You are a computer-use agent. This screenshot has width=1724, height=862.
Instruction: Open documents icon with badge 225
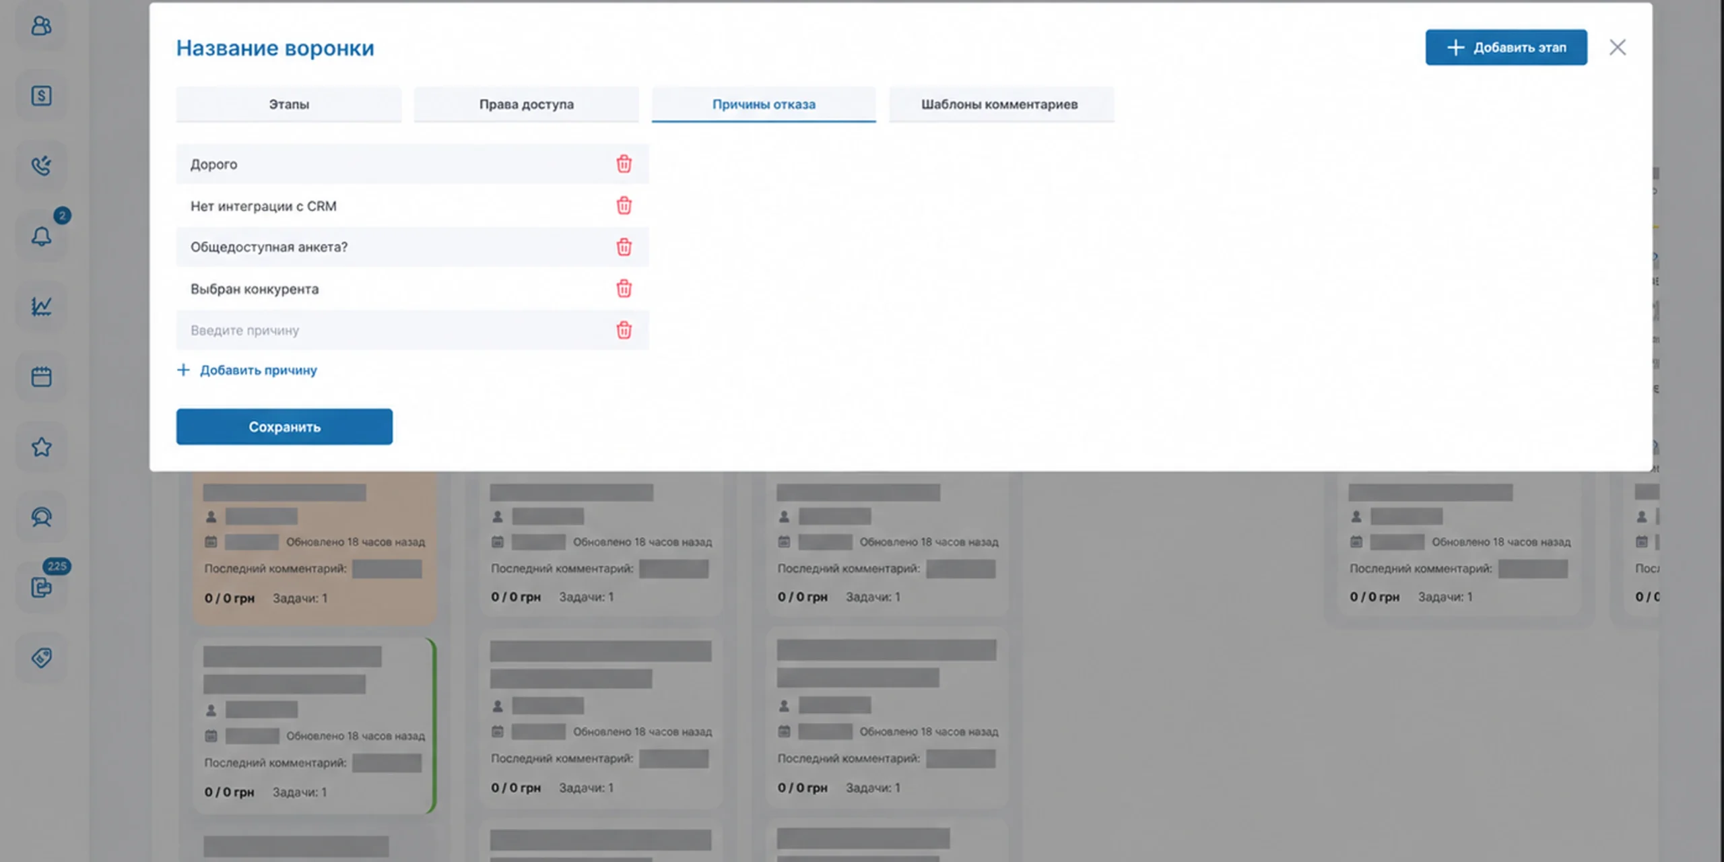click(x=41, y=587)
